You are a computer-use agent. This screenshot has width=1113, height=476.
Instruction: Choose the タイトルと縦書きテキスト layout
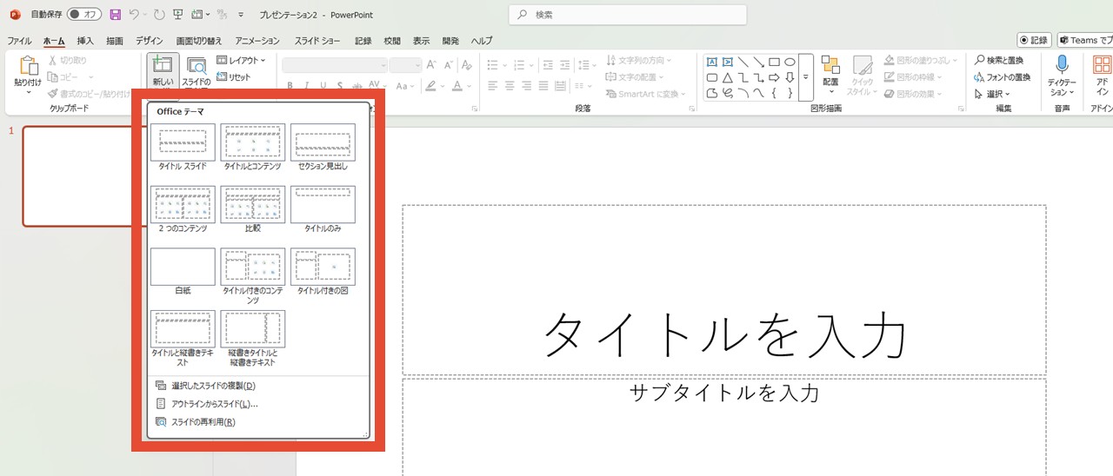(x=183, y=339)
